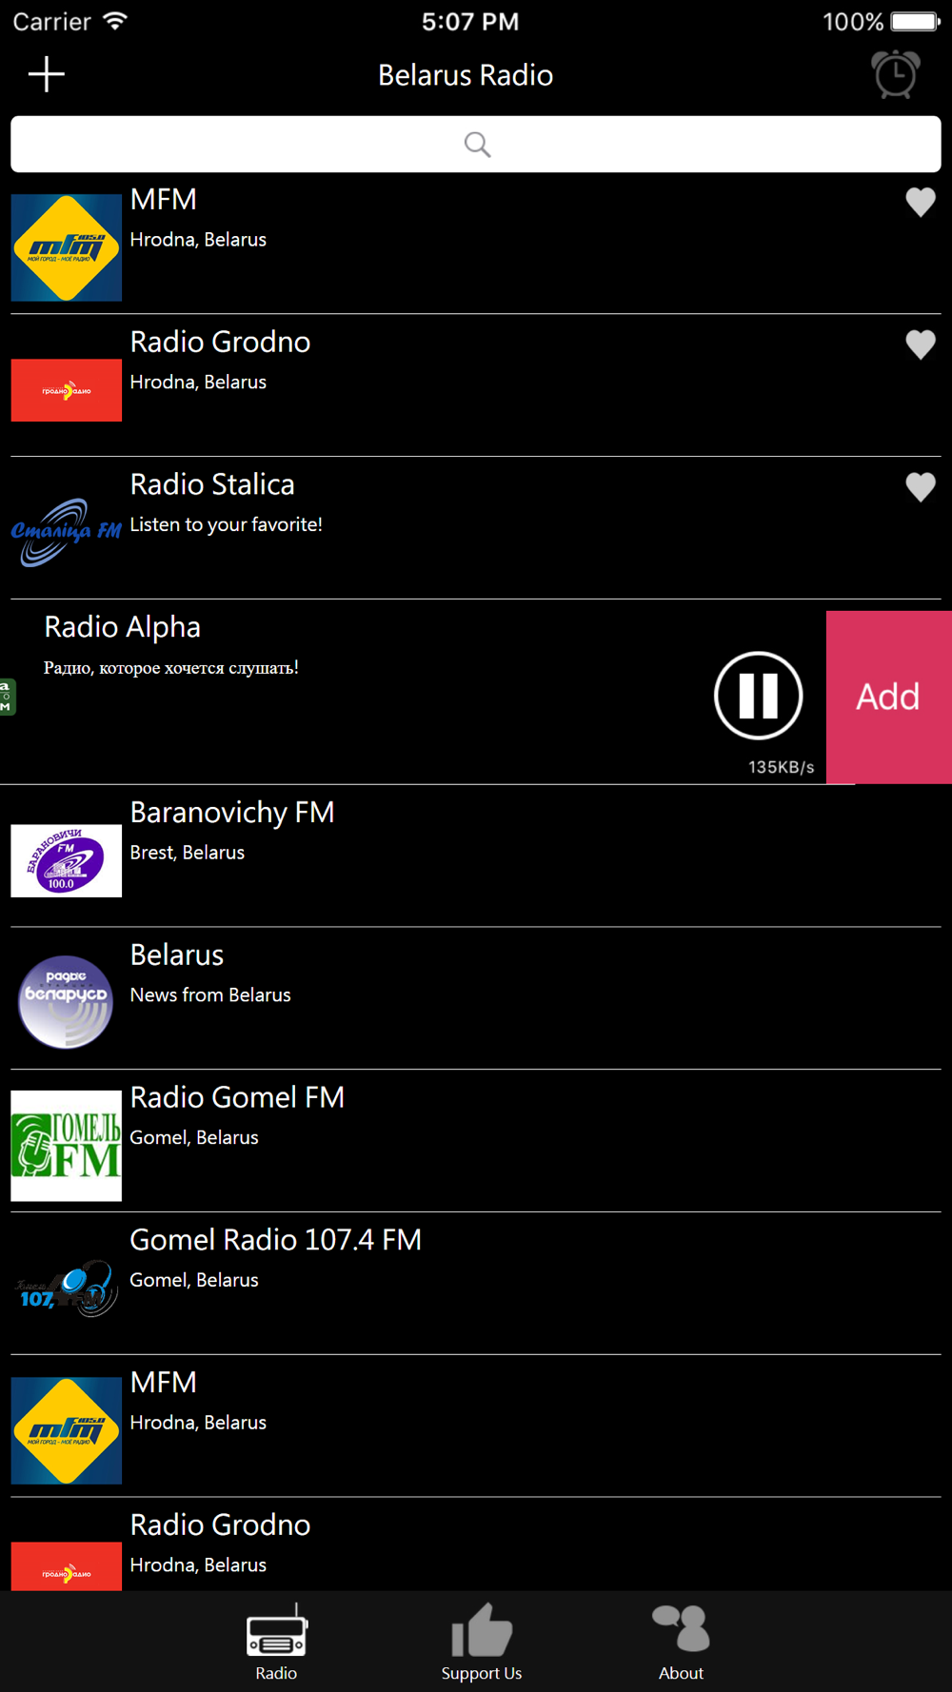Tap the battery icon in the status bar

pyautogui.click(x=916, y=22)
